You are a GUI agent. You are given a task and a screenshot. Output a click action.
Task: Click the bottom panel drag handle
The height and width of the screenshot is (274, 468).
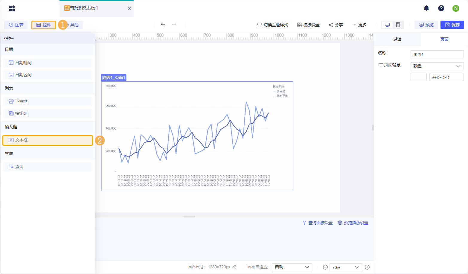coord(189,216)
